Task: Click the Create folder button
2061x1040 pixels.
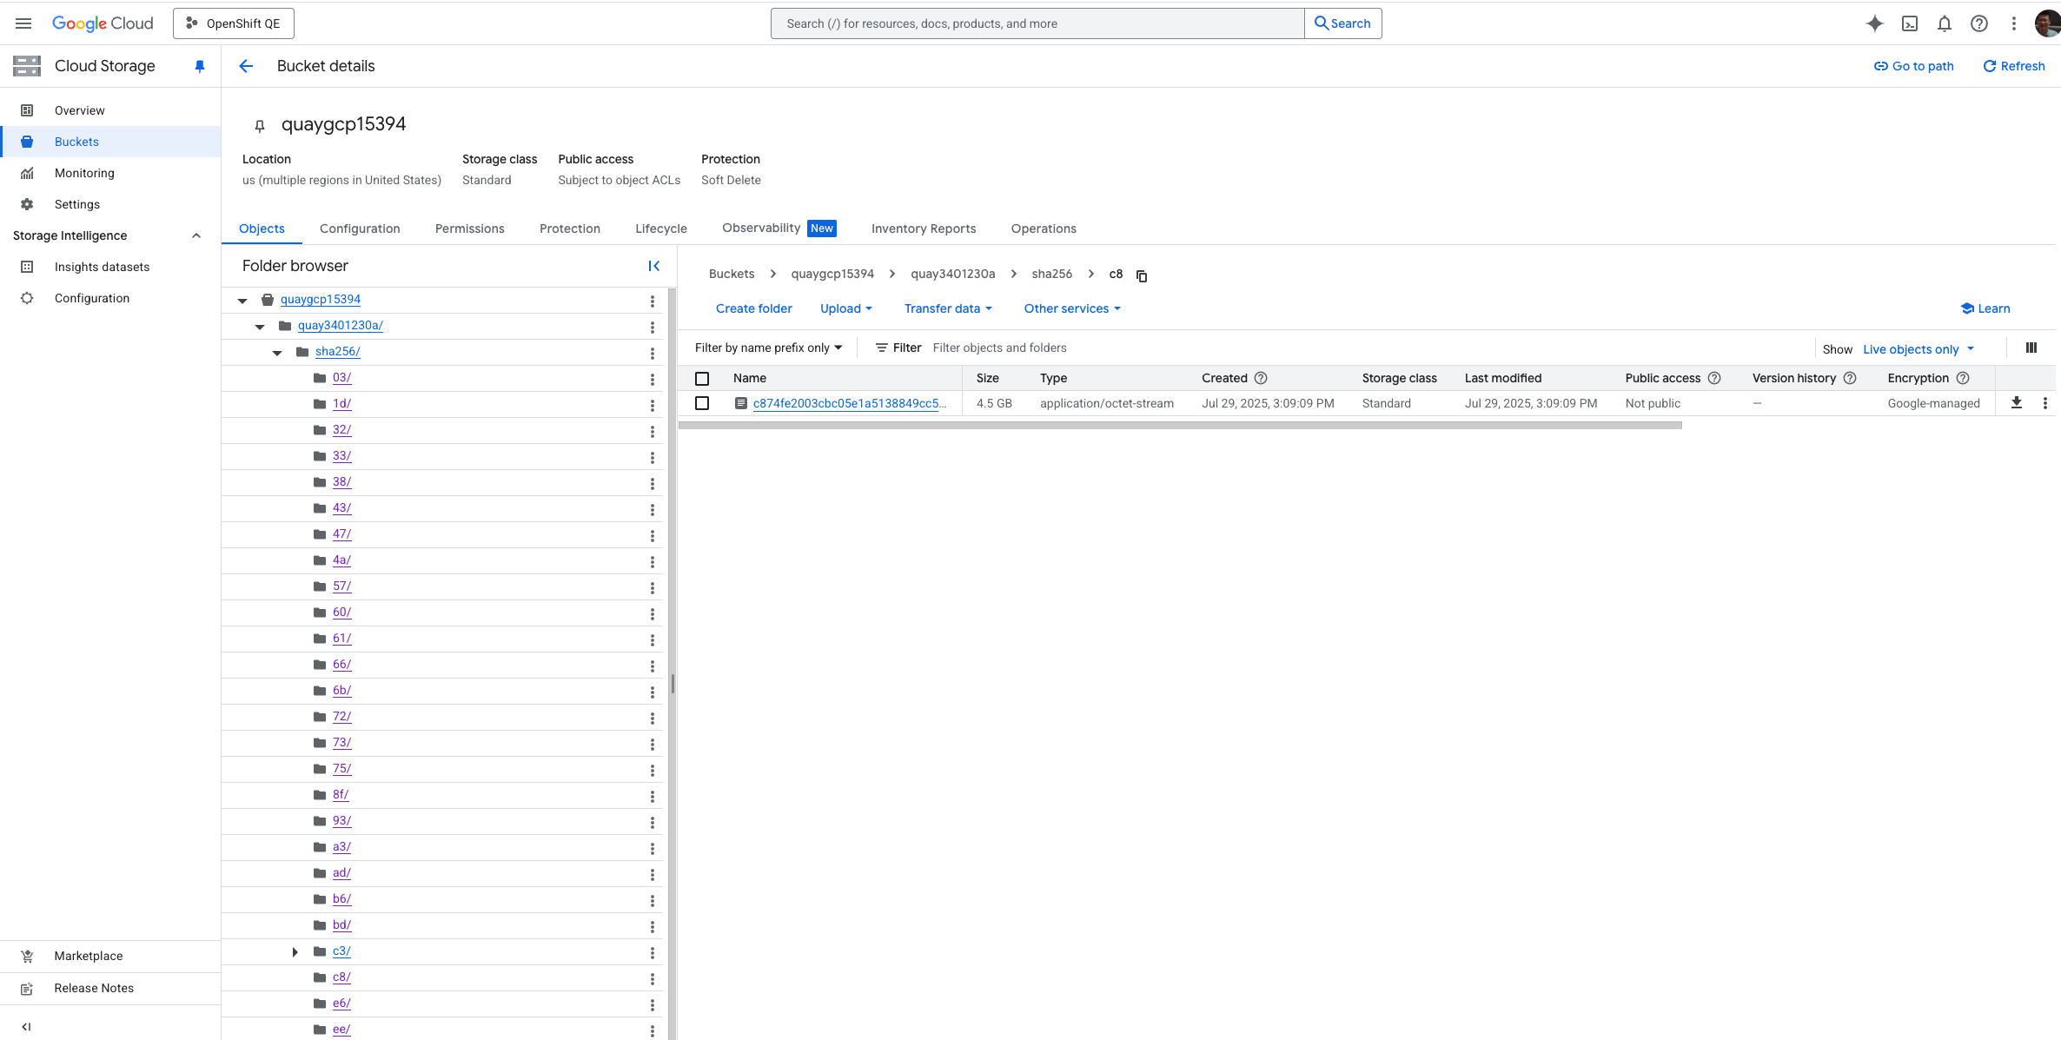Action: [753, 308]
